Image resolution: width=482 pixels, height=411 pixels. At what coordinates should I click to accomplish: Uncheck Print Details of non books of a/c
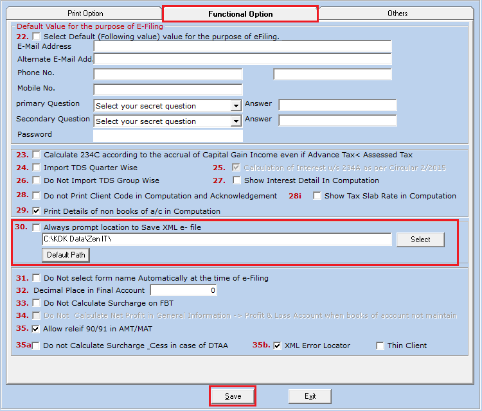pyautogui.click(x=37, y=211)
